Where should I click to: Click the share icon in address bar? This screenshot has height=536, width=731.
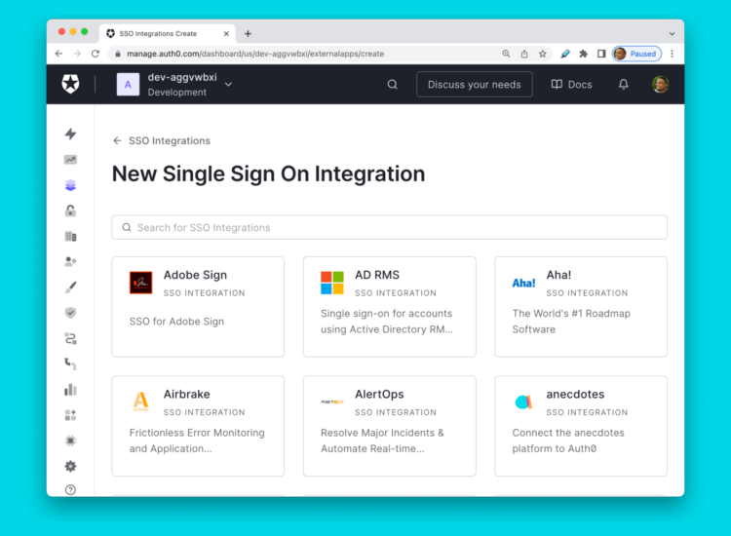[x=524, y=54]
